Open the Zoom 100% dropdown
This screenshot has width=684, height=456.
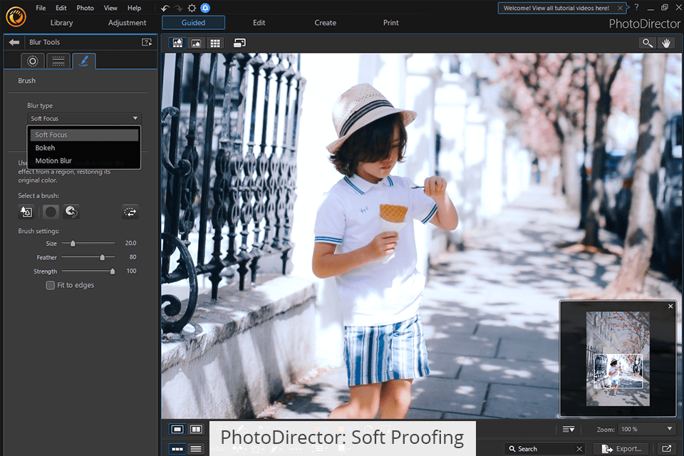coord(647,430)
